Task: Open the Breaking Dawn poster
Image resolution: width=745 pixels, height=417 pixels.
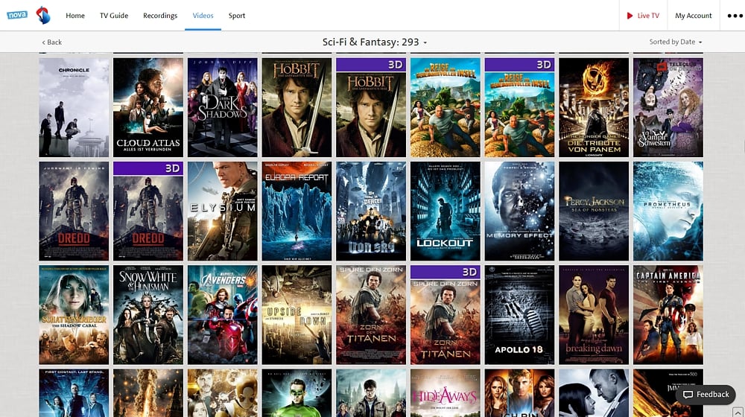Action: tap(594, 314)
